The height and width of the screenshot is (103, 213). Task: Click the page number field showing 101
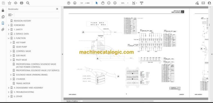[x=82, y=3]
